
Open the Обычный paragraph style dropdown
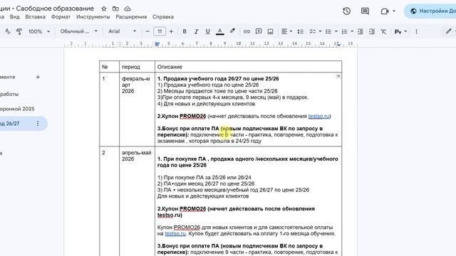pos(78,31)
